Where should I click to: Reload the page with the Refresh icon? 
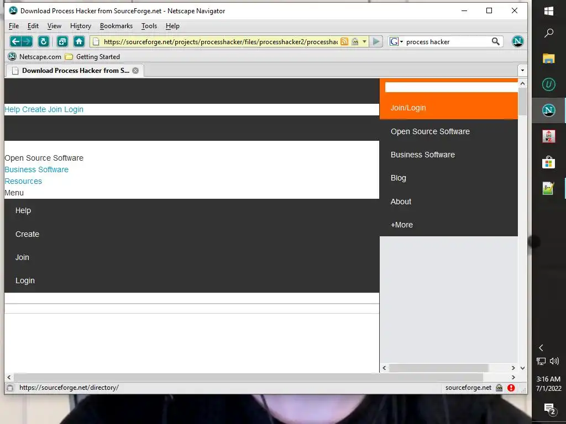pyautogui.click(x=44, y=41)
